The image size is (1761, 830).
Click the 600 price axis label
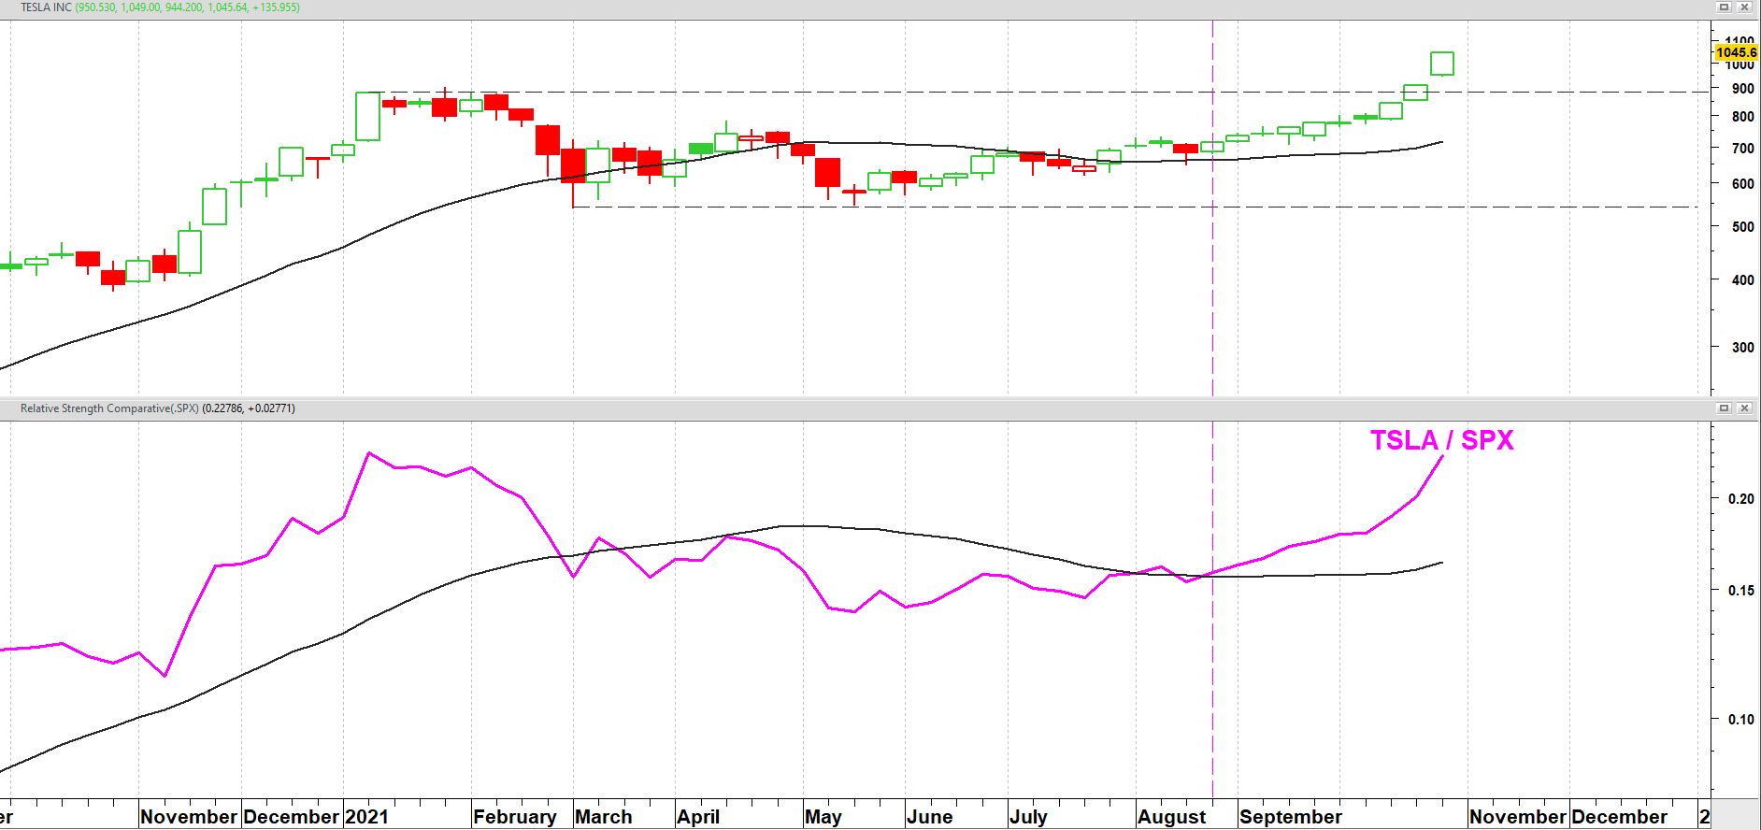(1742, 184)
